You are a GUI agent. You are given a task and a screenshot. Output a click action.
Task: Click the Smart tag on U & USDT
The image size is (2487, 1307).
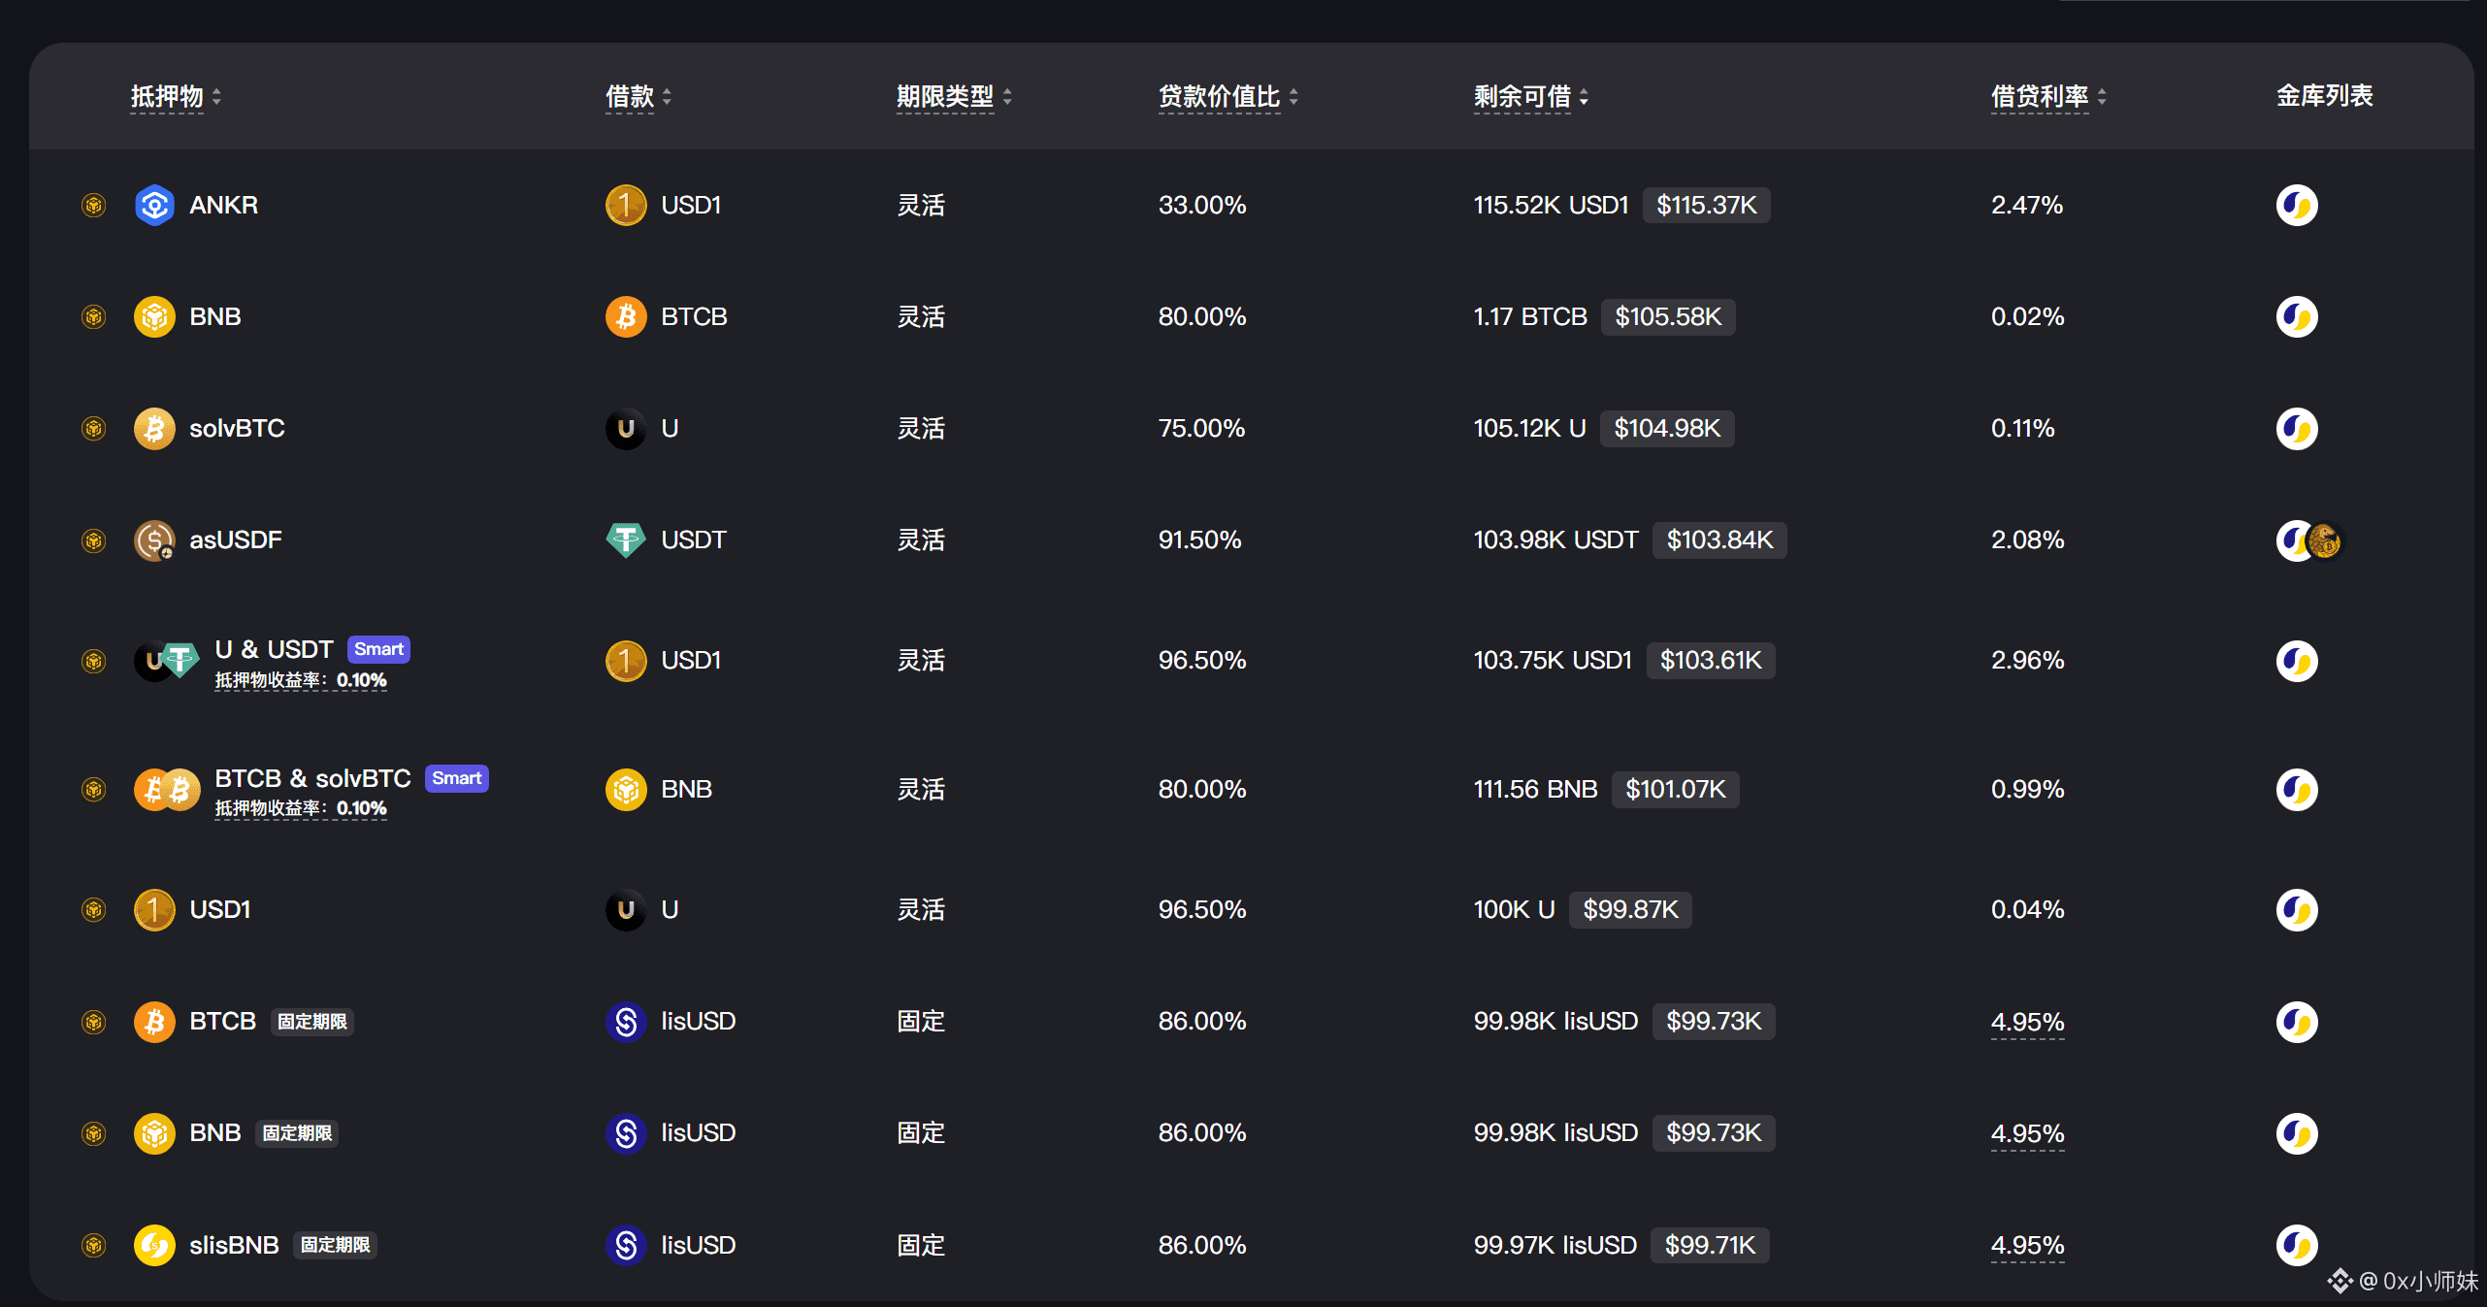click(378, 649)
